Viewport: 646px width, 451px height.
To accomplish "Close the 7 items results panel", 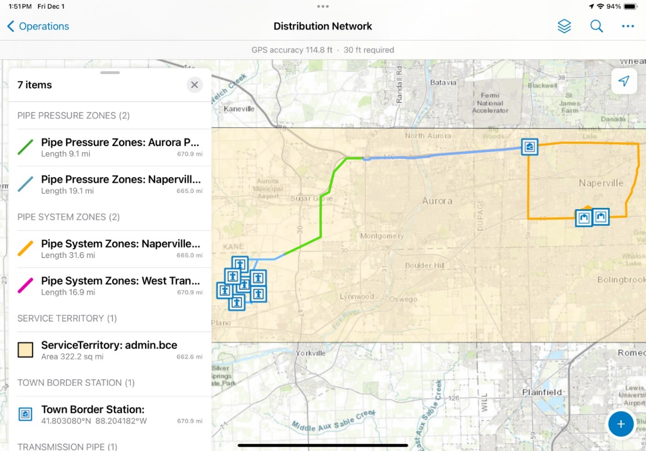I will click(x=194, y=85).
